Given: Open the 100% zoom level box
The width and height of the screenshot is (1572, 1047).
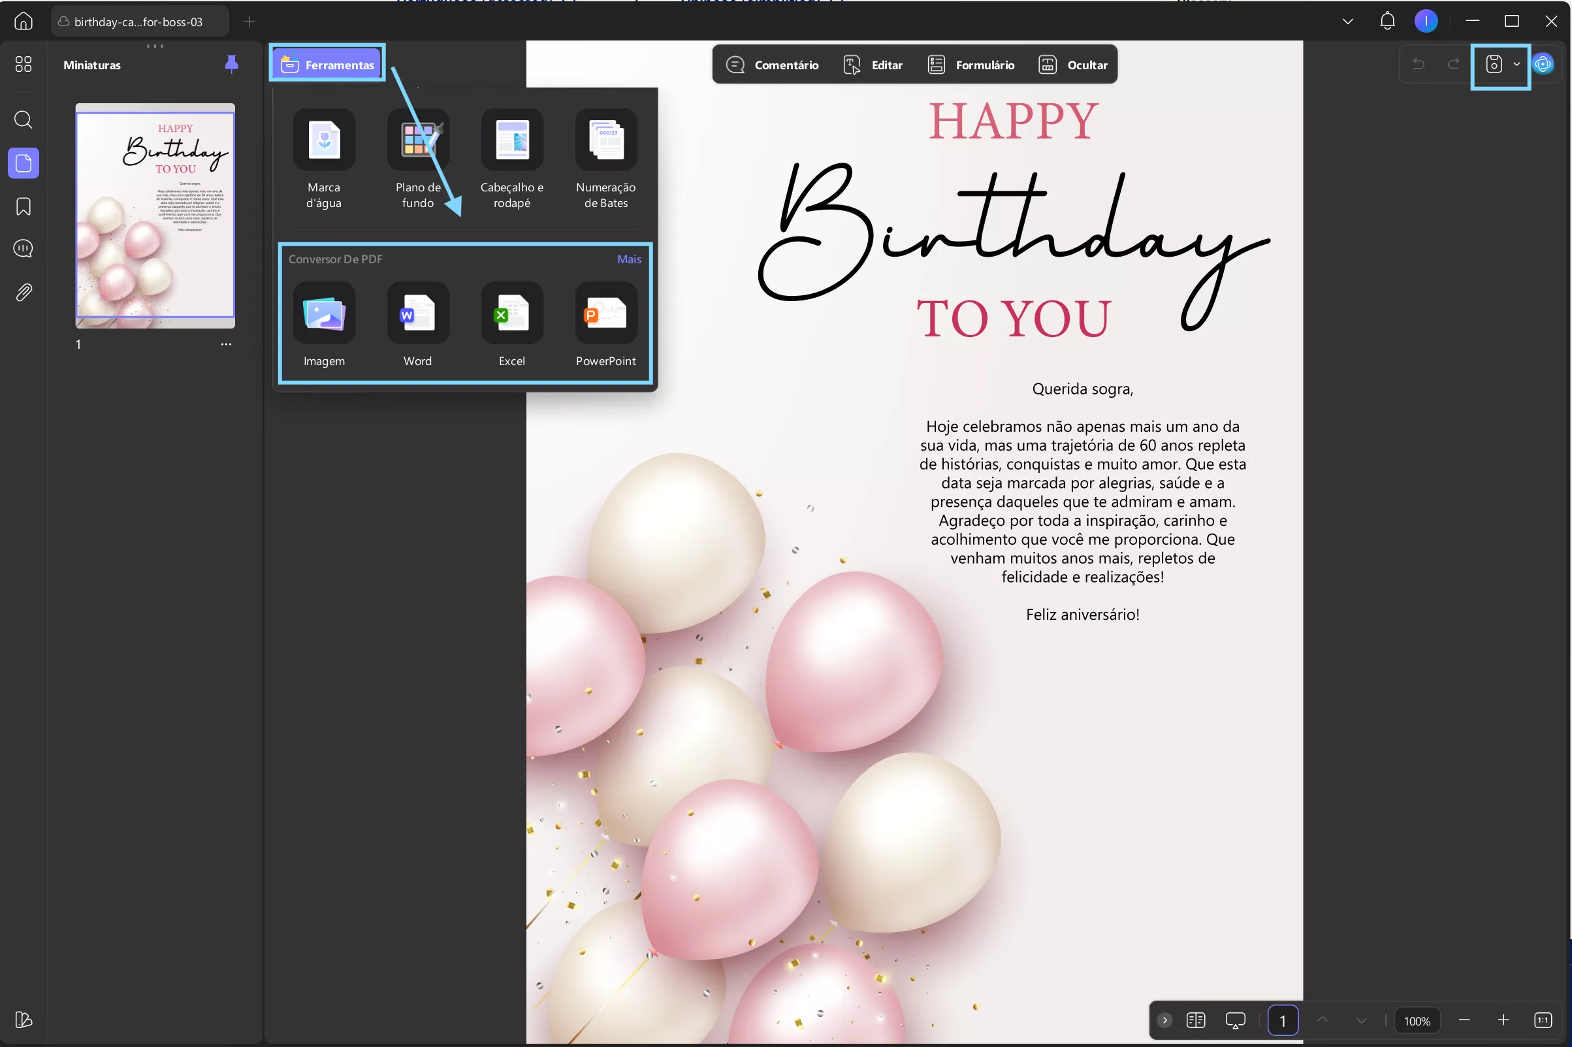Looking at the screenshot, I should (x=1417, y=1020).
